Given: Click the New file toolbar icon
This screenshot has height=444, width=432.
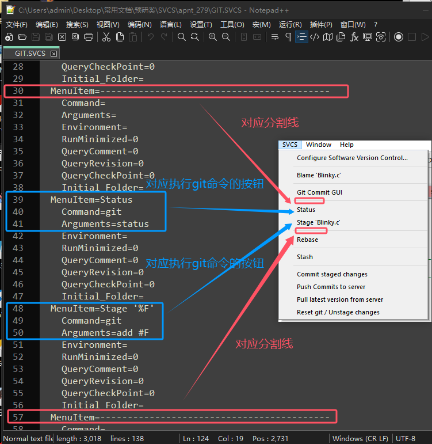Looking at the screenshot, I should pyautogui.click(x=9, y=37).
